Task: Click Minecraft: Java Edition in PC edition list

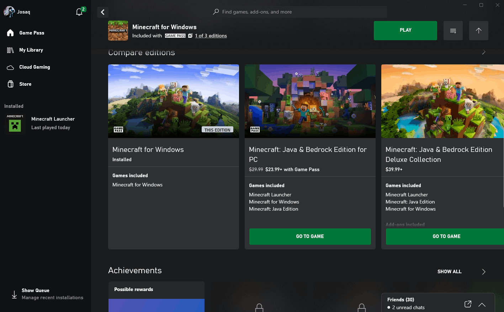Action: [x=274, y=209]
